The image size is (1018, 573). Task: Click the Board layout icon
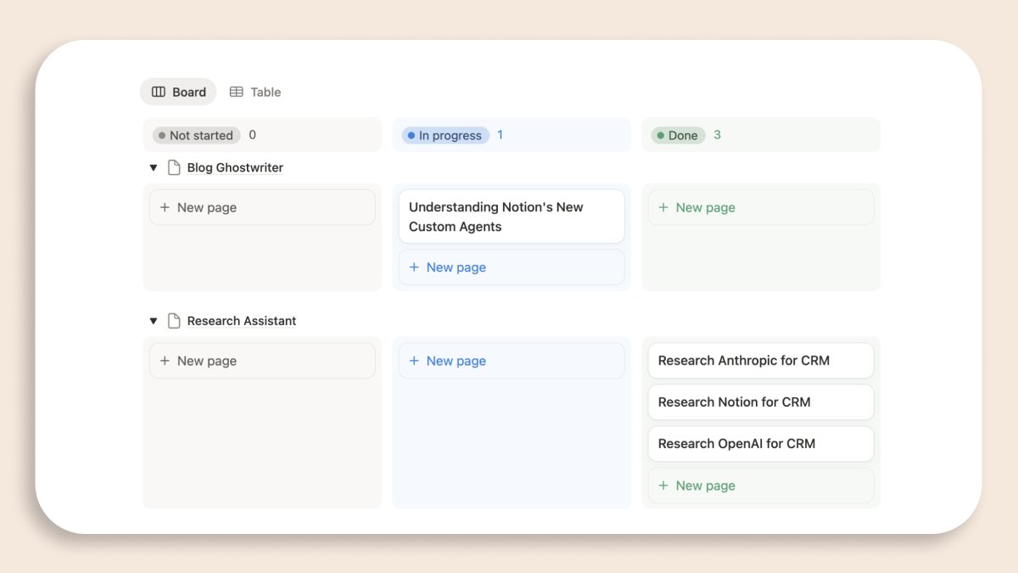[159, 92]
